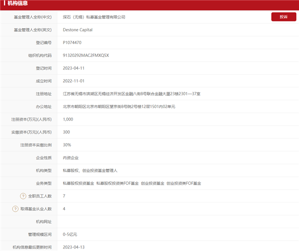Click label 机构信息最后更新时间

click(x=32, y=248)
